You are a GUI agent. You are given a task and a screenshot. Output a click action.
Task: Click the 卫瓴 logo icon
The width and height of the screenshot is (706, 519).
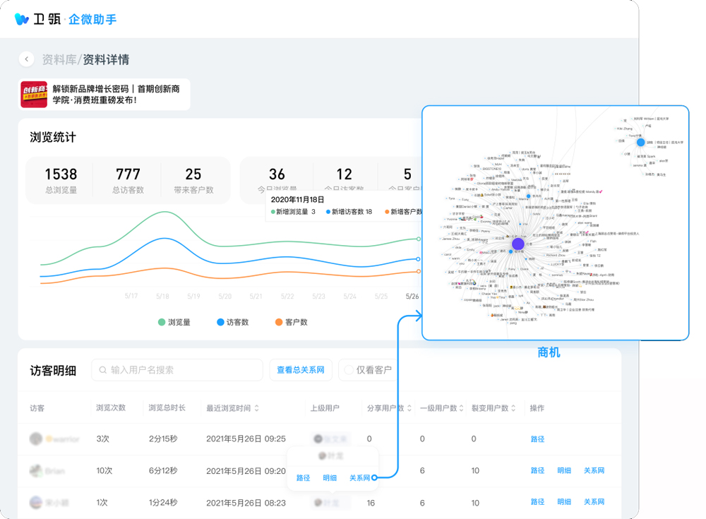22,19
